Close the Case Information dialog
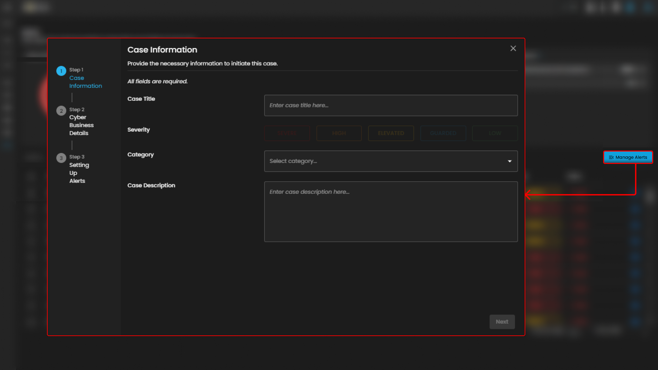 [x=513, y=48]
